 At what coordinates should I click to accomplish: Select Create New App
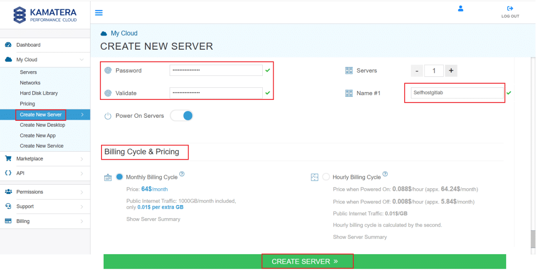38,135
